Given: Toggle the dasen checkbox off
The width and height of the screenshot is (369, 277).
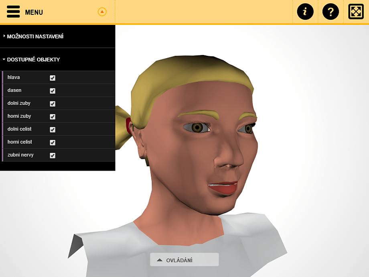Looking at the screenshot, I should (52, 90).
